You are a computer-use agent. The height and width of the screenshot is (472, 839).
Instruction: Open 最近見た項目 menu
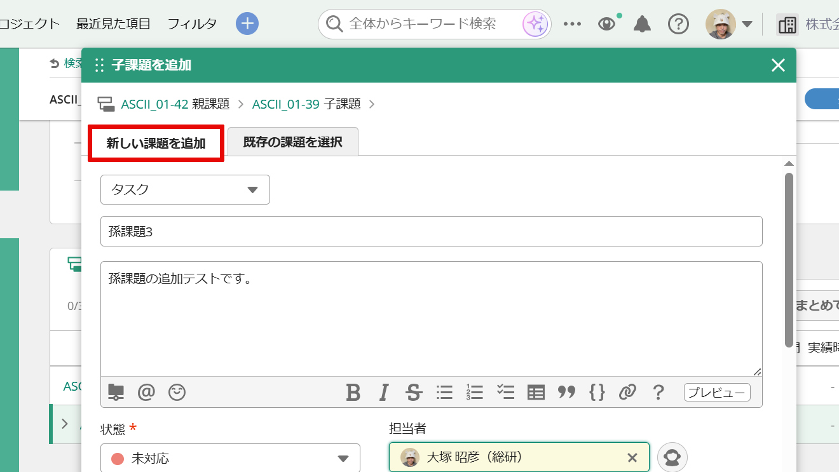coord(113,24)
